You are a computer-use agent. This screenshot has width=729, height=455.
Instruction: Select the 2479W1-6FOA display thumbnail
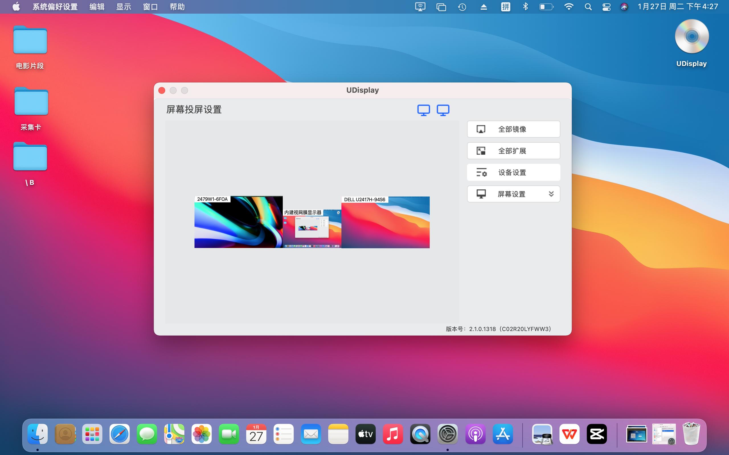[x=239, y=222]
